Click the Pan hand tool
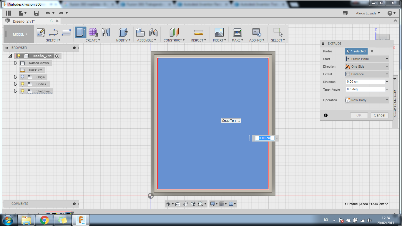 [x=185, y=204]
